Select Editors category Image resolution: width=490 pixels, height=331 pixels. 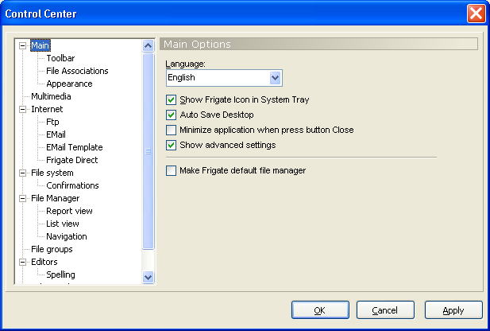(44, 262)
